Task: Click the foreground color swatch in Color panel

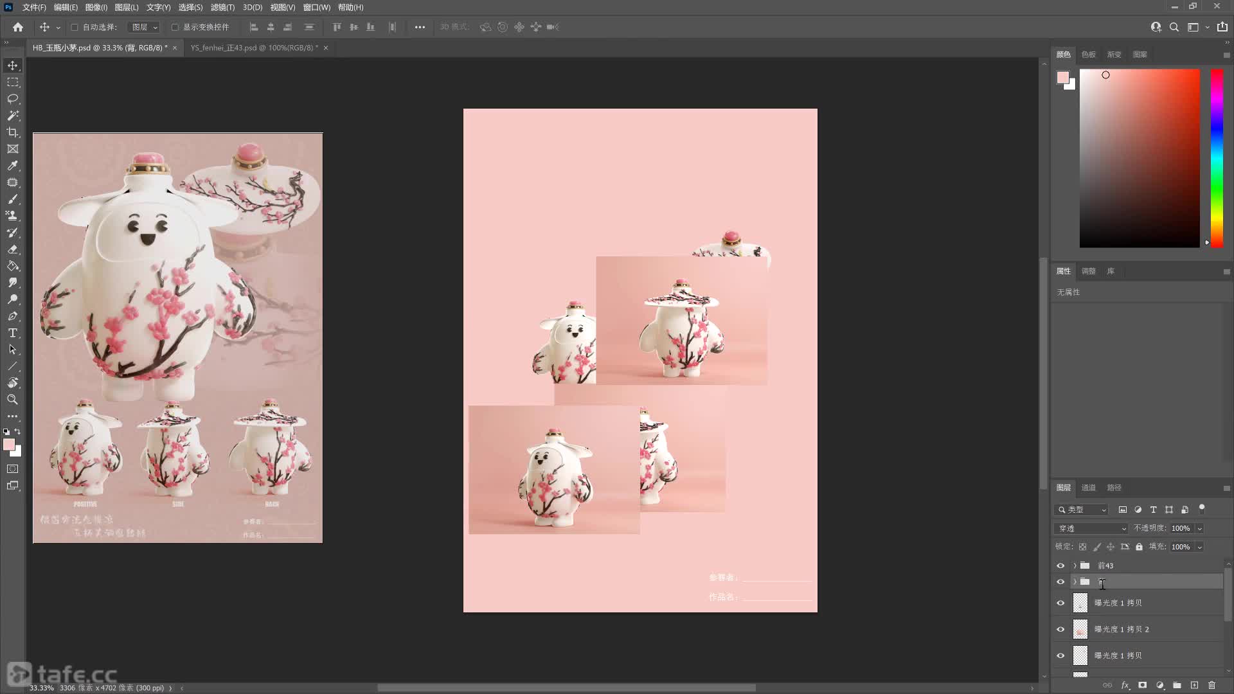Action: click(1063, 78)
